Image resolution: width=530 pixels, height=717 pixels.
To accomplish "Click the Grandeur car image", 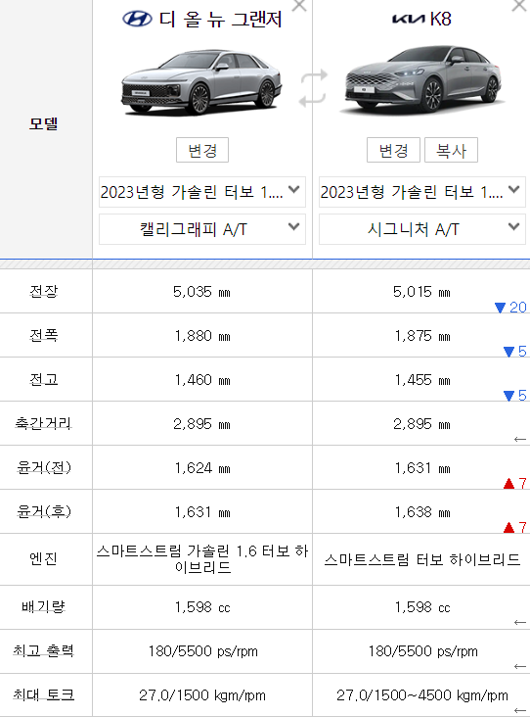I will (201, 81).
